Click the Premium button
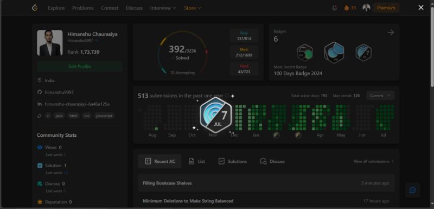Viewport: 434px width, 209px height. click(x=386, y=8)
